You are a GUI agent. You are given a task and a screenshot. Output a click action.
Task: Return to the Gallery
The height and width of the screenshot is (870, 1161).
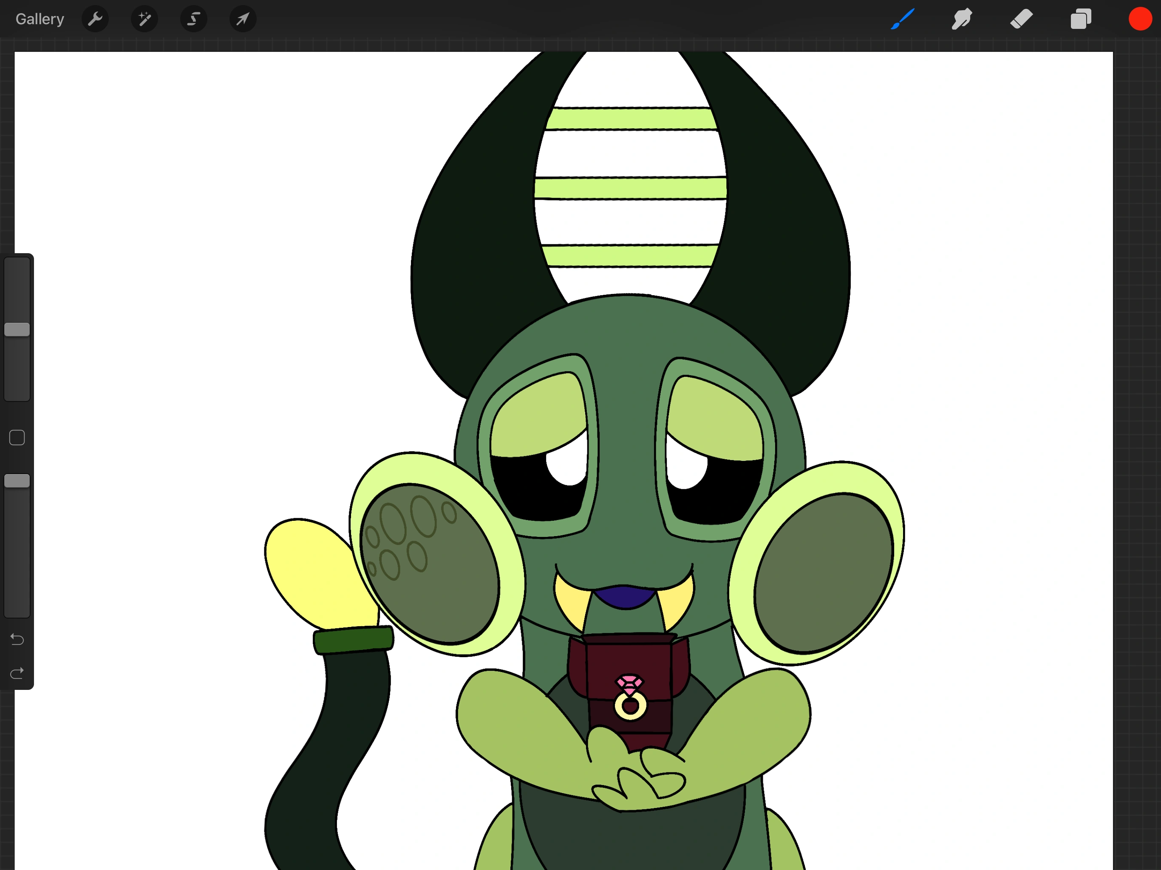pos(40,19)
